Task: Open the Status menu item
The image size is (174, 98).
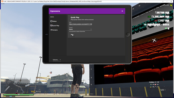Action: pos(53,21)
